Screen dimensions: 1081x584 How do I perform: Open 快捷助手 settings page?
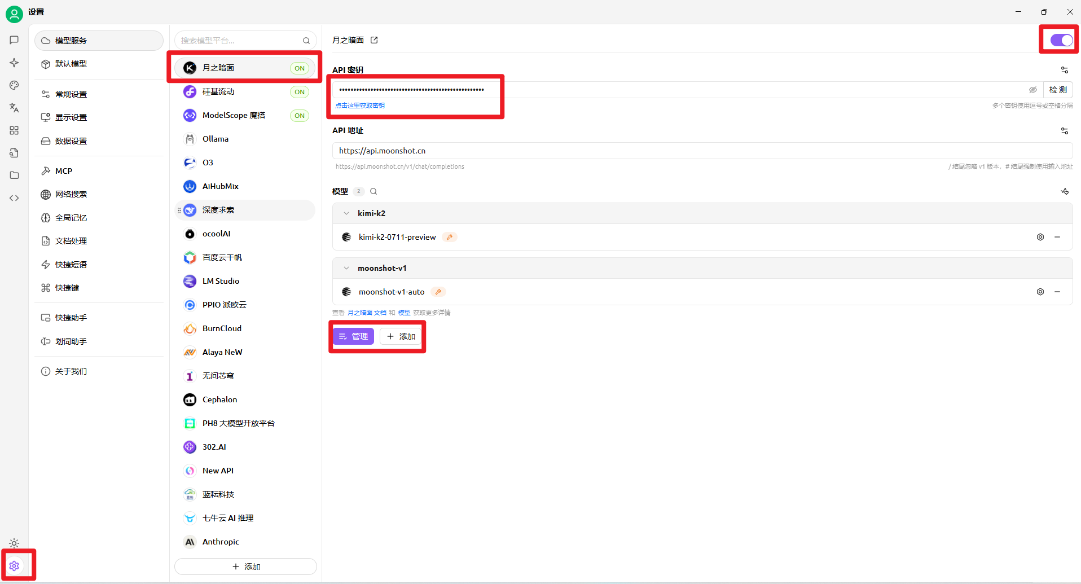(x=99, y=318)
